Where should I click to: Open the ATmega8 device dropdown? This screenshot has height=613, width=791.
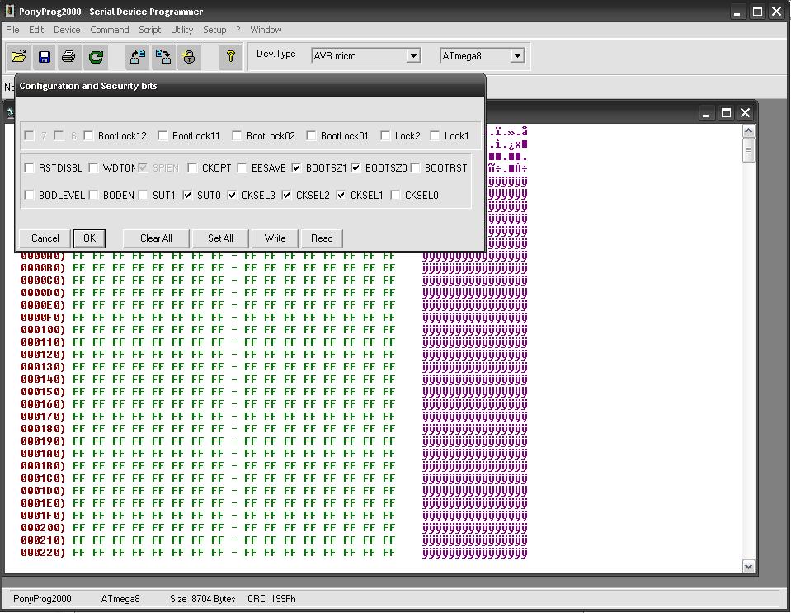coord(517,56)
